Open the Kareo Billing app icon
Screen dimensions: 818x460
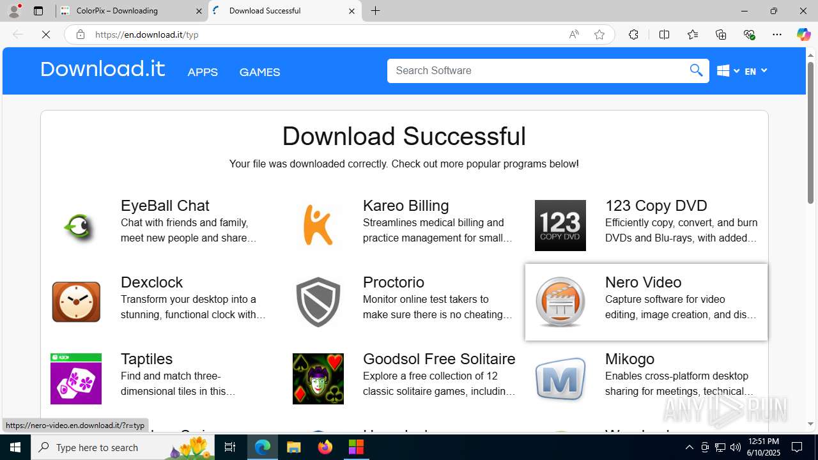[318, 226]
